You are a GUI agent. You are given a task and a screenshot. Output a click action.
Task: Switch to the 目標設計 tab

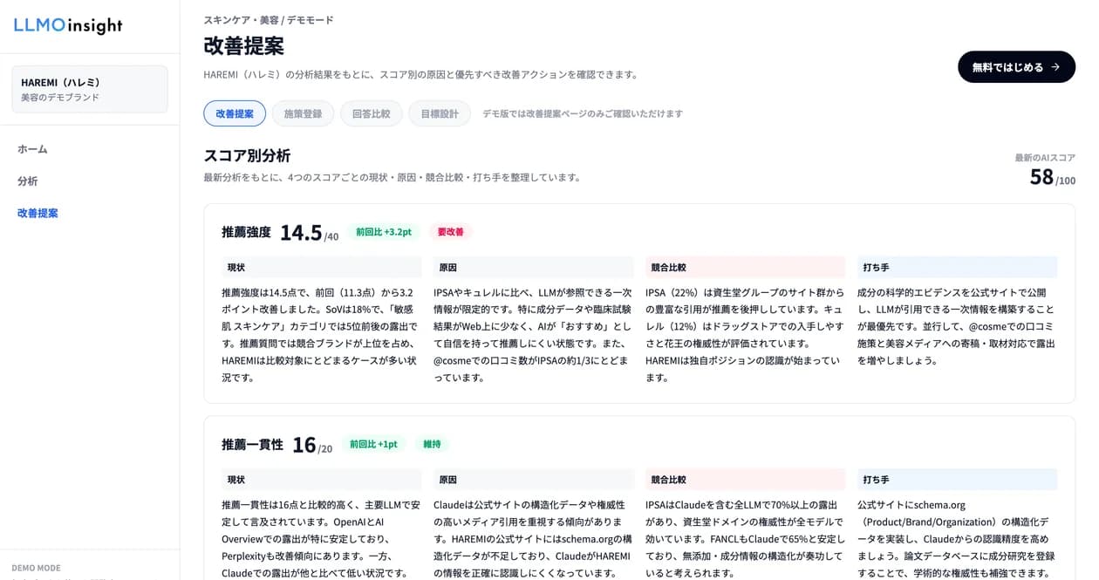tap(440, 113)
